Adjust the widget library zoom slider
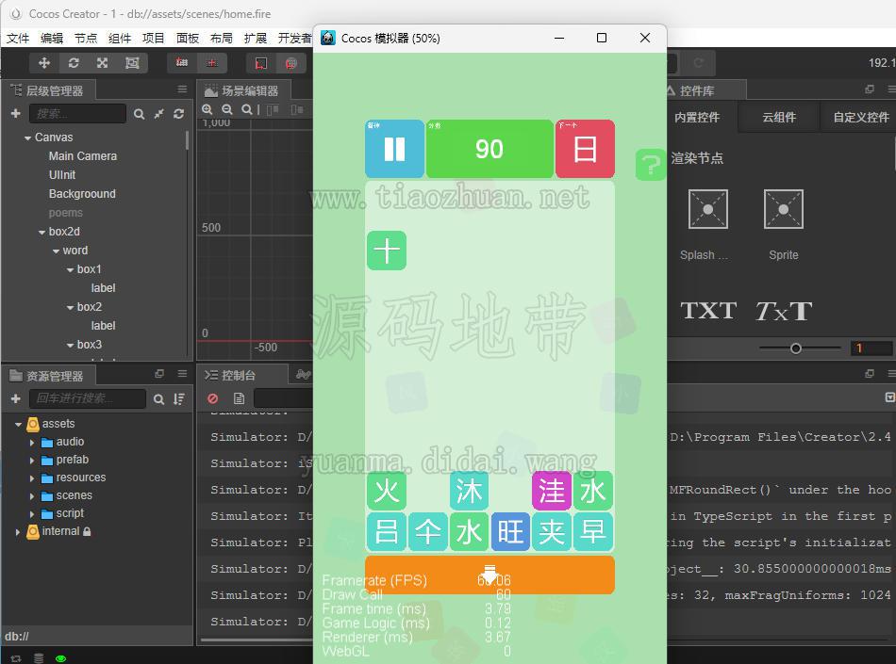The width and height of the screenshot is (896, 664). [795, 348]
